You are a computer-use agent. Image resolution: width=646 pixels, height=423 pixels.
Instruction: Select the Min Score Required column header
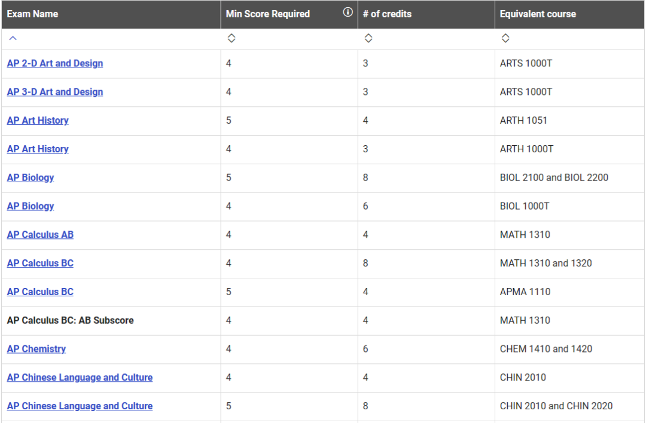267,14
